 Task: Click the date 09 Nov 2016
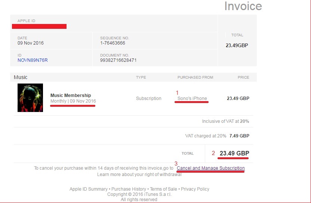click(31, 43)
